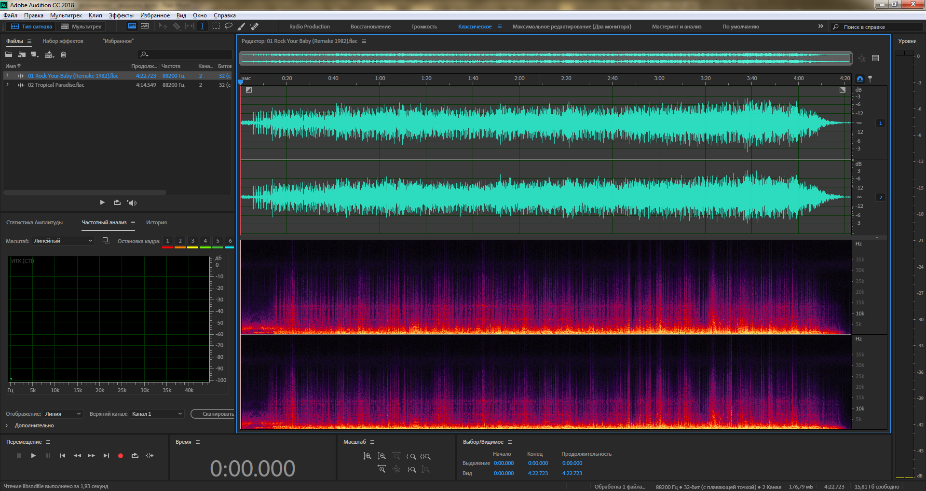The height and width of the screenshot is (491, 926).
Task: Click the trash icon in Files panel
Action: tap(63, 55)
